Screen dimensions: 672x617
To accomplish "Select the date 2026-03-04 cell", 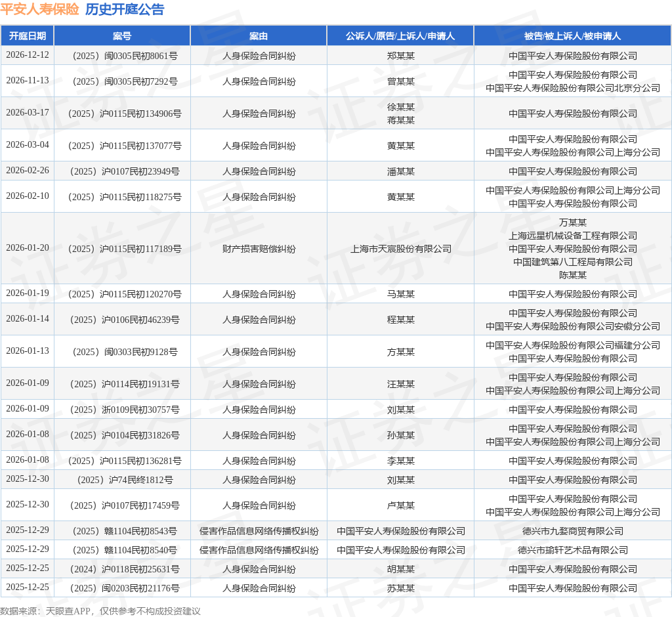I will coord(28,145).
